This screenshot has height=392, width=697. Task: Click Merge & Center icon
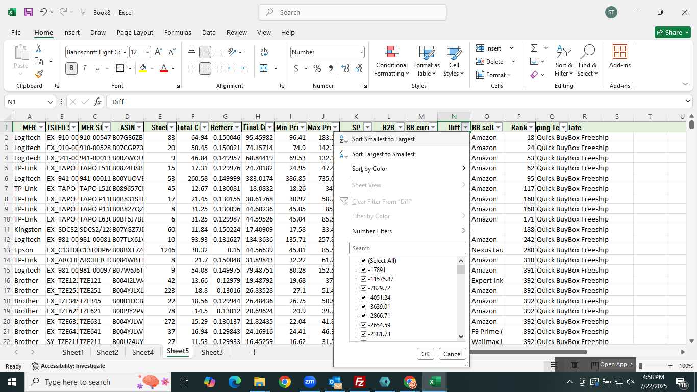click(x=264, y=68)
